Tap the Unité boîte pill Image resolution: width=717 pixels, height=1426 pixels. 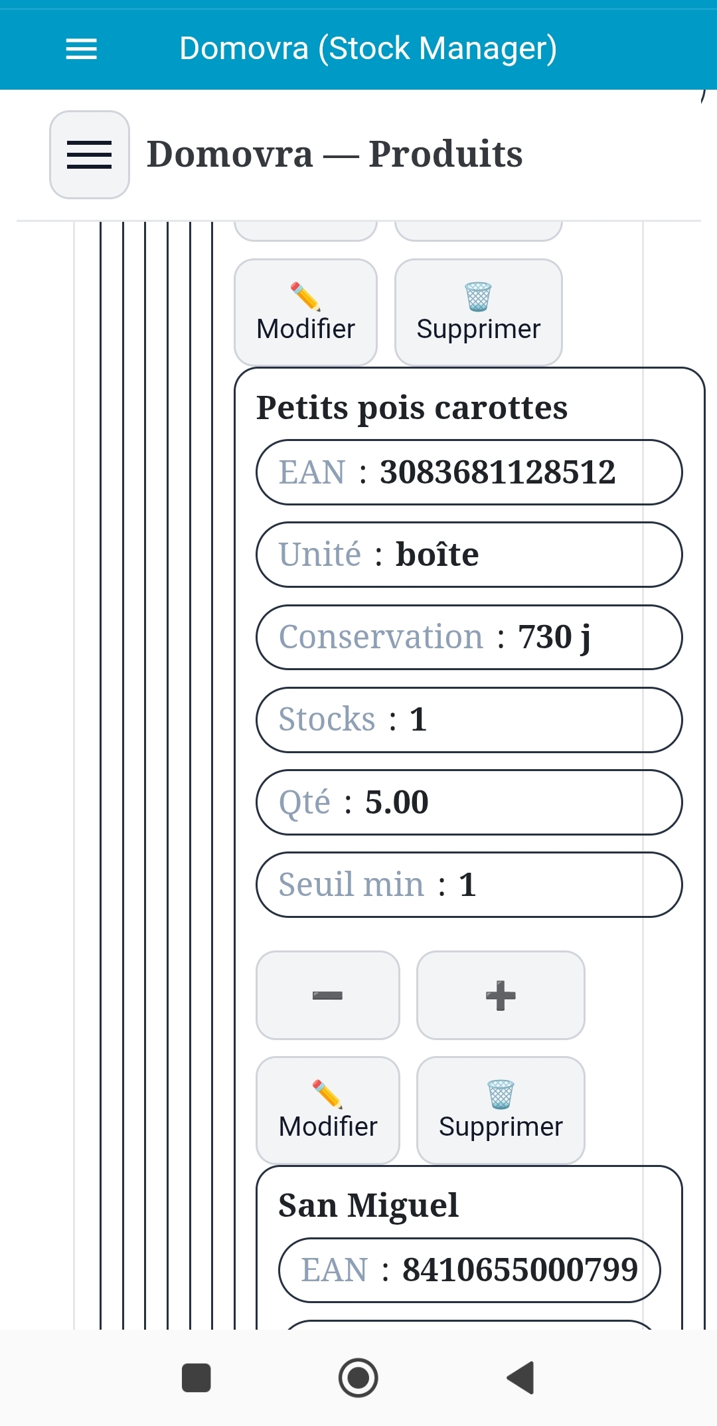(x=469, y=555)
